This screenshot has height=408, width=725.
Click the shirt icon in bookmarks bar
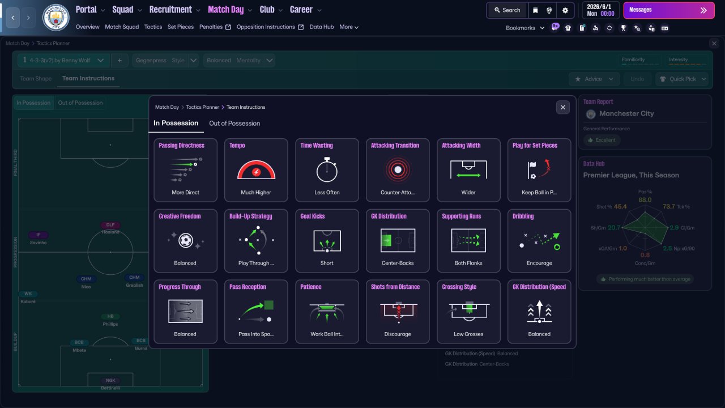568,28
